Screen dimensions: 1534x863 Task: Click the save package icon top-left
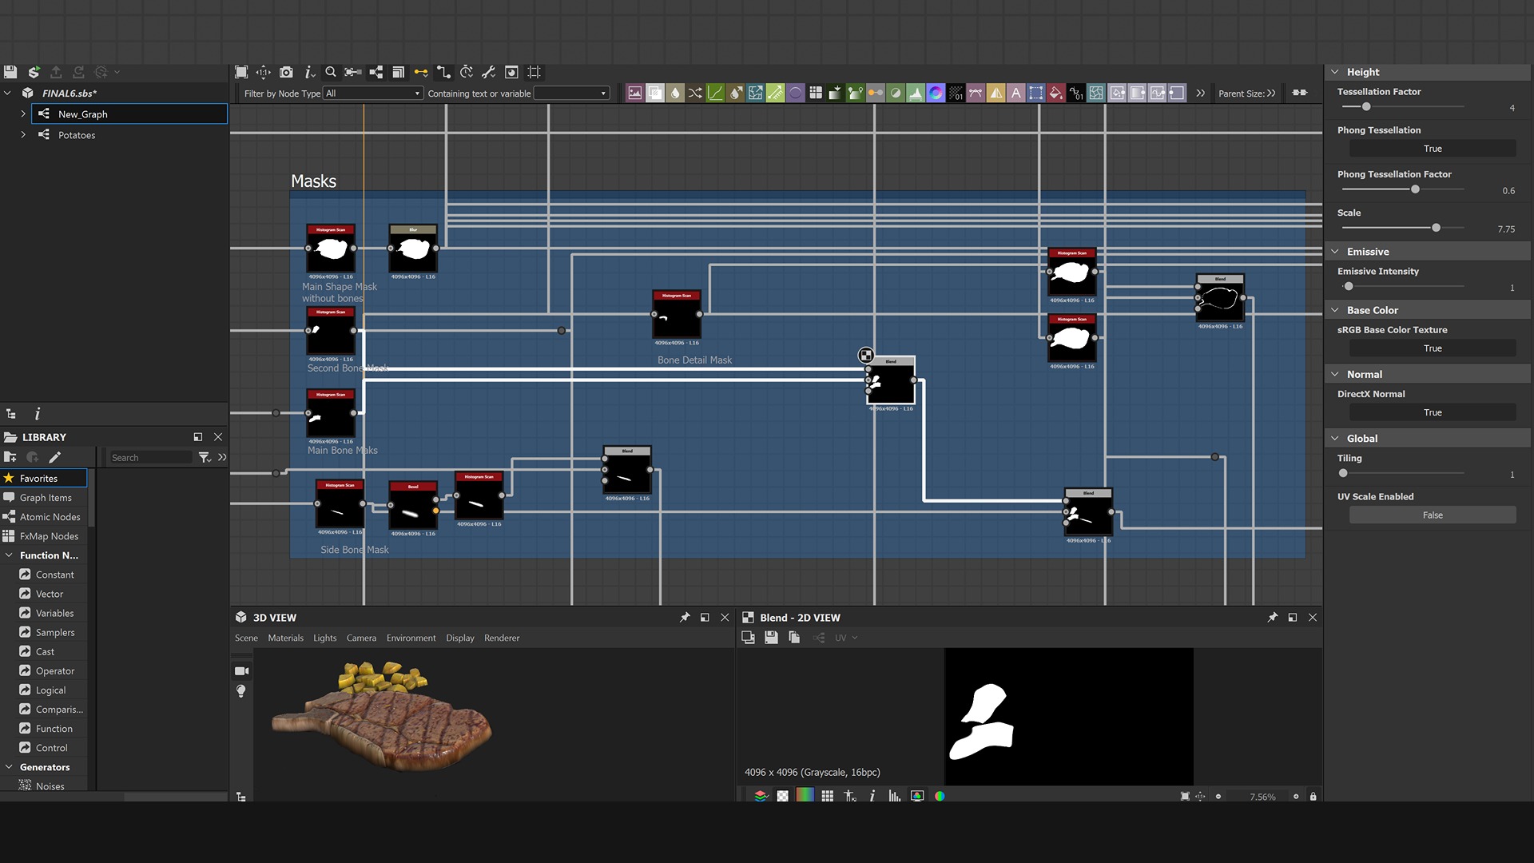10,72
